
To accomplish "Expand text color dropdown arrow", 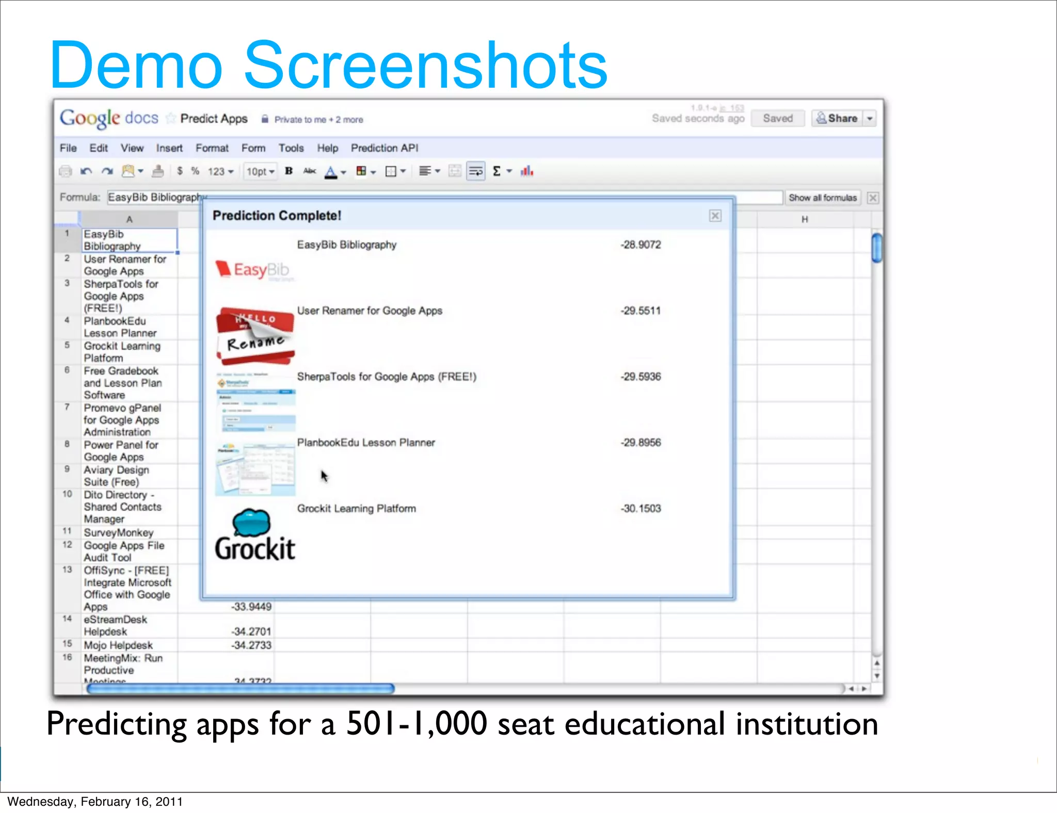I will (x=343, y=172).
